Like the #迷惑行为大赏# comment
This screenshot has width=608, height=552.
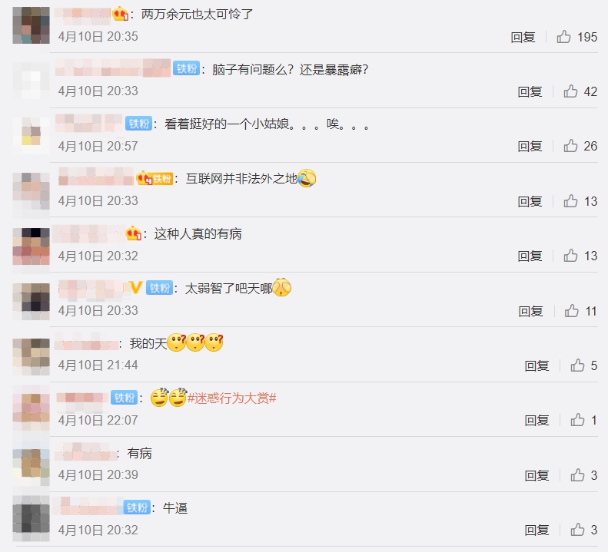577,420
